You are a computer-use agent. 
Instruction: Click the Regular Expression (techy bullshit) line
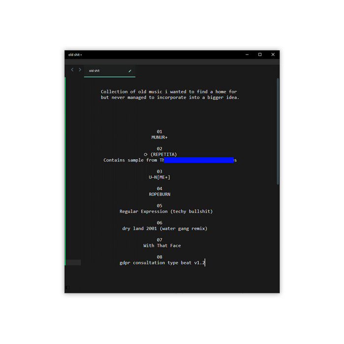(166, 211)
